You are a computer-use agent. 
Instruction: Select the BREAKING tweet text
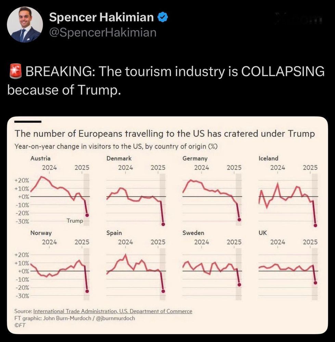166,81
